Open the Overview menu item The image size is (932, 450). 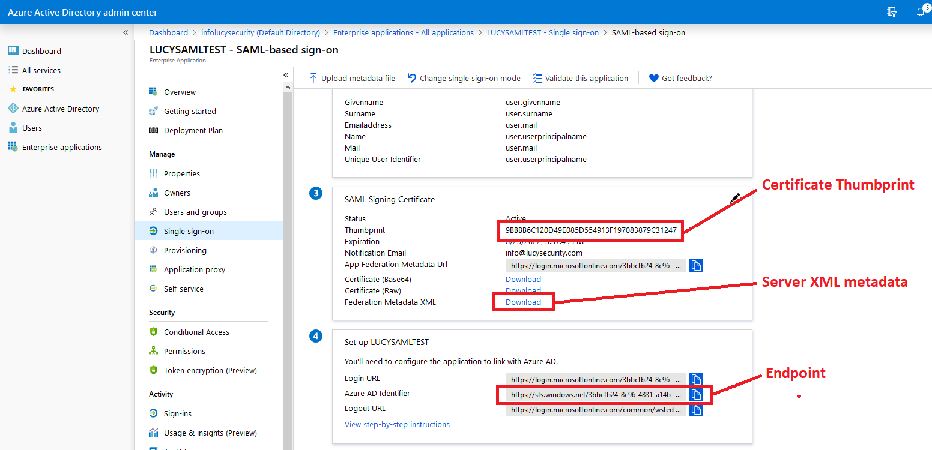pyautogui.click(x=180, y=92)
